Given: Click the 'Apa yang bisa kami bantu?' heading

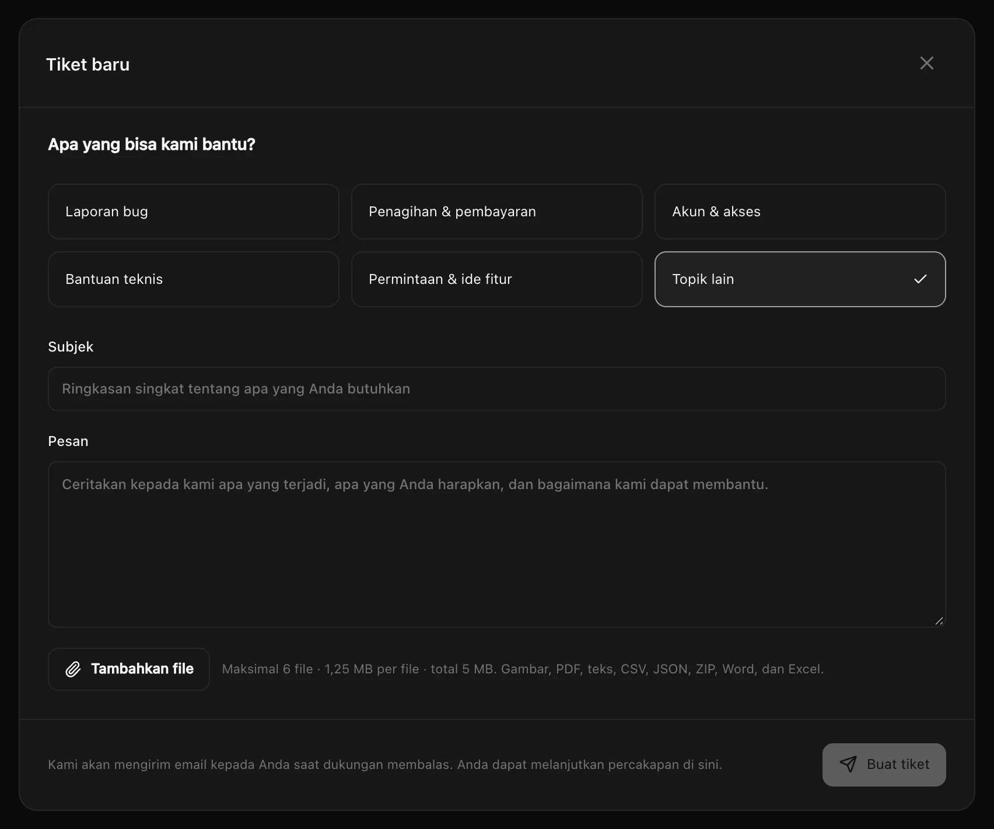Looking at the screenshot, I should (x=152, y=144).
